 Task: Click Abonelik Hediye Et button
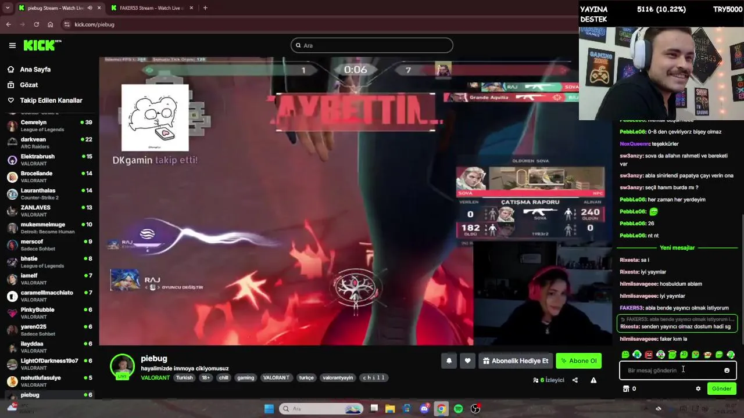click(x=516, y=361)
